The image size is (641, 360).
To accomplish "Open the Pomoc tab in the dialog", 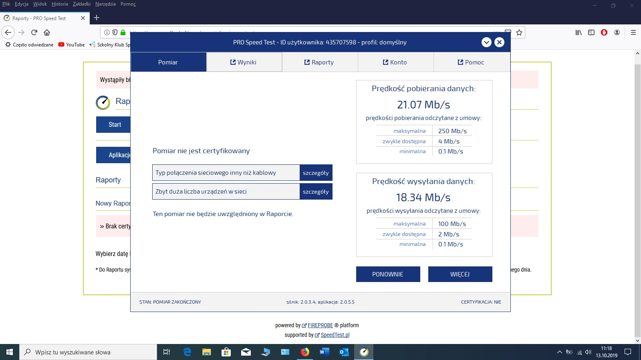I will [472, 62].
